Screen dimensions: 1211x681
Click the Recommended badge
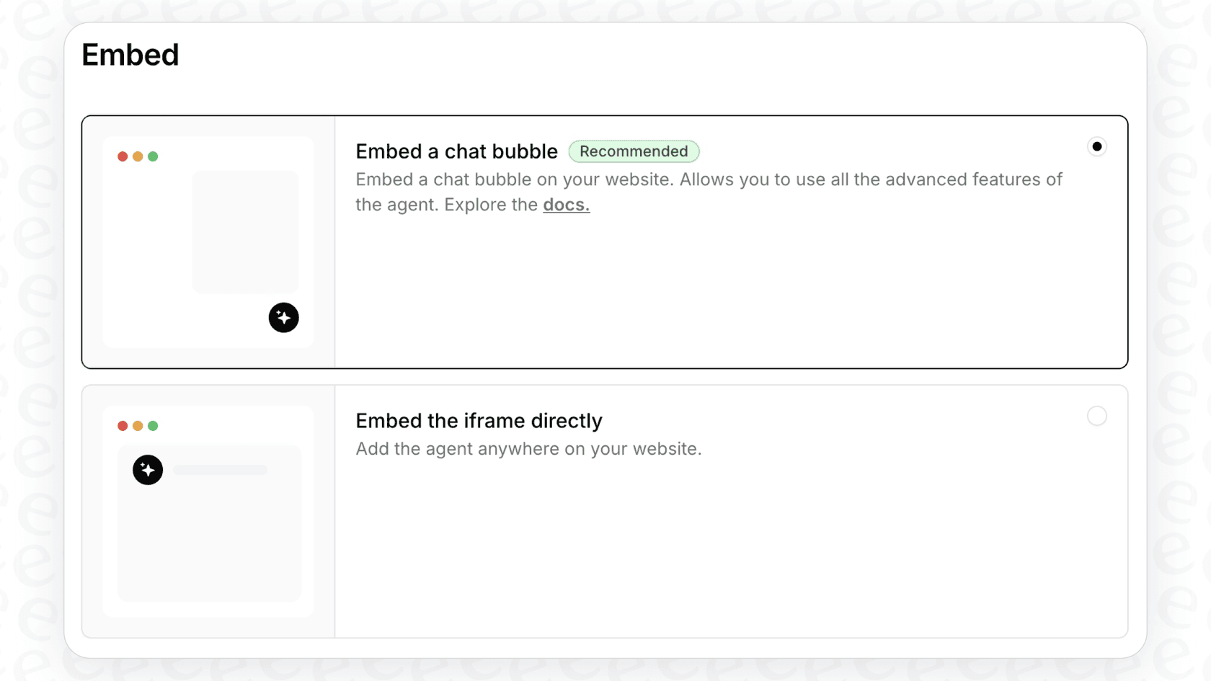[x=634, y=151]
